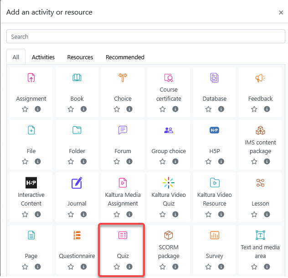Select the Journal activity icon
288x278 pixels.
[77, 183]
